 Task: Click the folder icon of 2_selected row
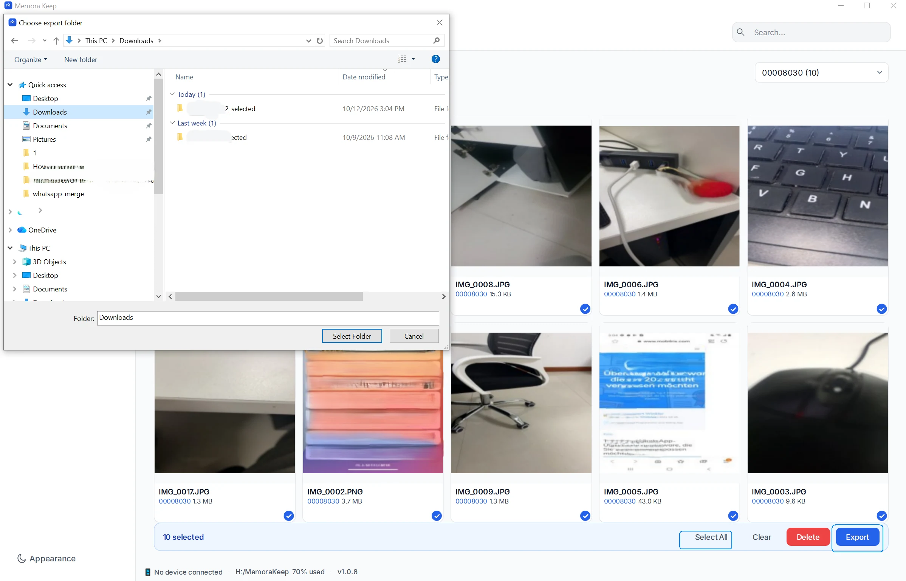180,108
